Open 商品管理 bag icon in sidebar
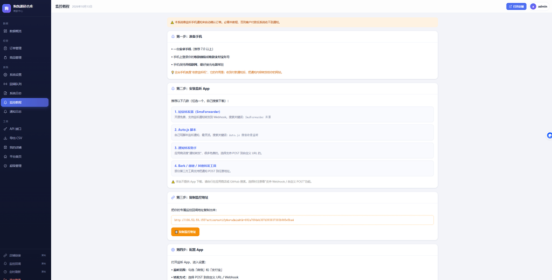The image size is (552, 280). [5, 57]
